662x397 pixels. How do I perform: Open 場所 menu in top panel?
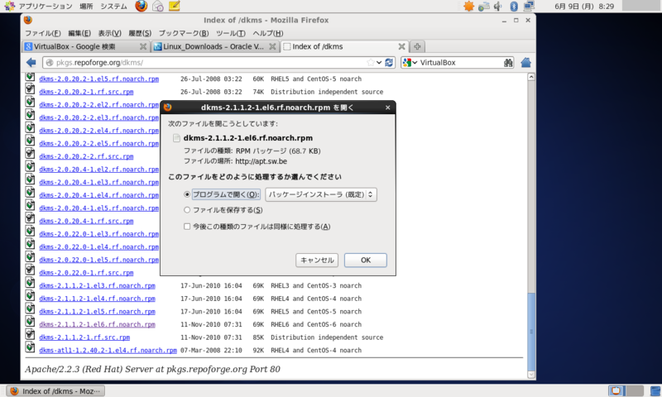[86, 6]
